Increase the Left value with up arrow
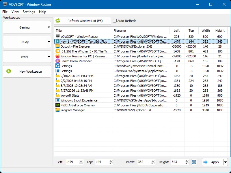Viewport: 231px width, 173px height. pyautogui.click(x=81, y=161)
